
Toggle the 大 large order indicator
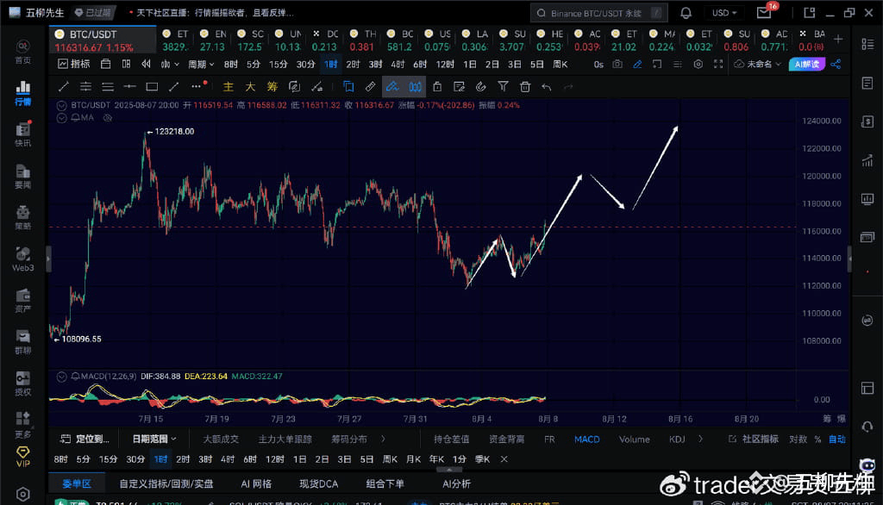(x=250, y=87)
